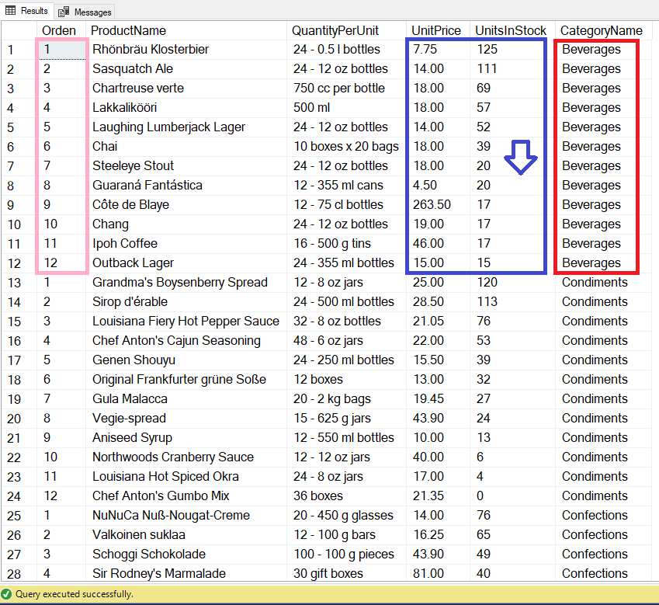The width and height of the screenshot is (659, 605).
Task: Click Chef Anton's Cajun Seasoning cell
Action: pyautogui.click(x=186, y=340)
